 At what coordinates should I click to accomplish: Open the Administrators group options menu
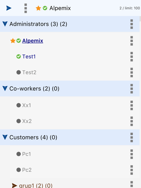coord(132,24)
